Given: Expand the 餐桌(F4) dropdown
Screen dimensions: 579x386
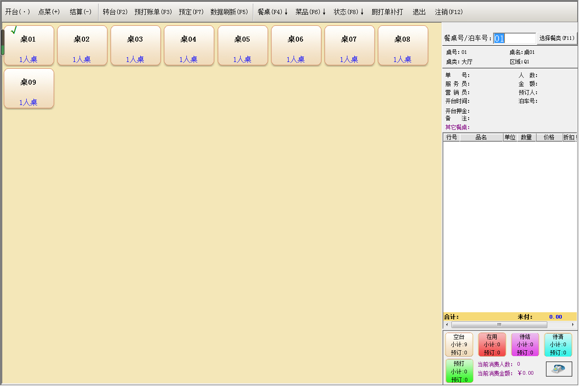Looking at the screenshot, I should [272, 12].
